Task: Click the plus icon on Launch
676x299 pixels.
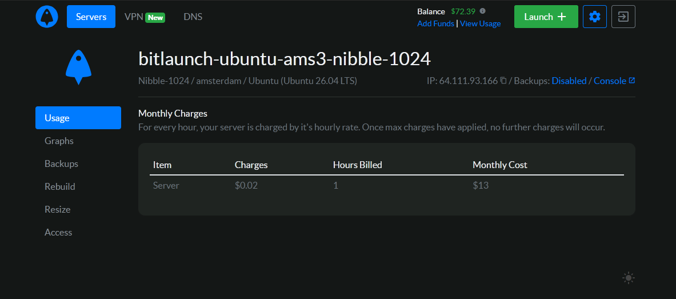Action: coord(561,17)
